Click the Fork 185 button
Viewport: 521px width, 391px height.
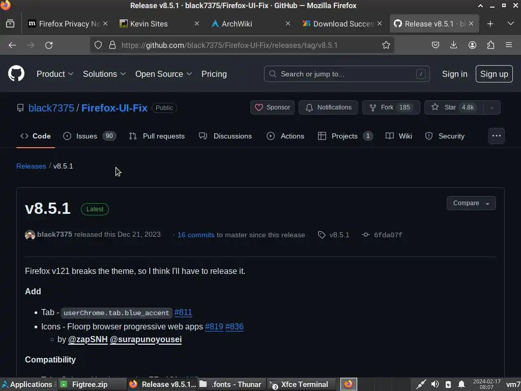tap(391, 107)
